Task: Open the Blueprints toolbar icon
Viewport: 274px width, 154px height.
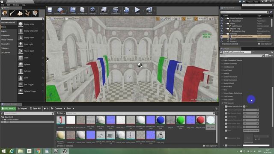Action: pyautogui.click(x=104, y=11)
